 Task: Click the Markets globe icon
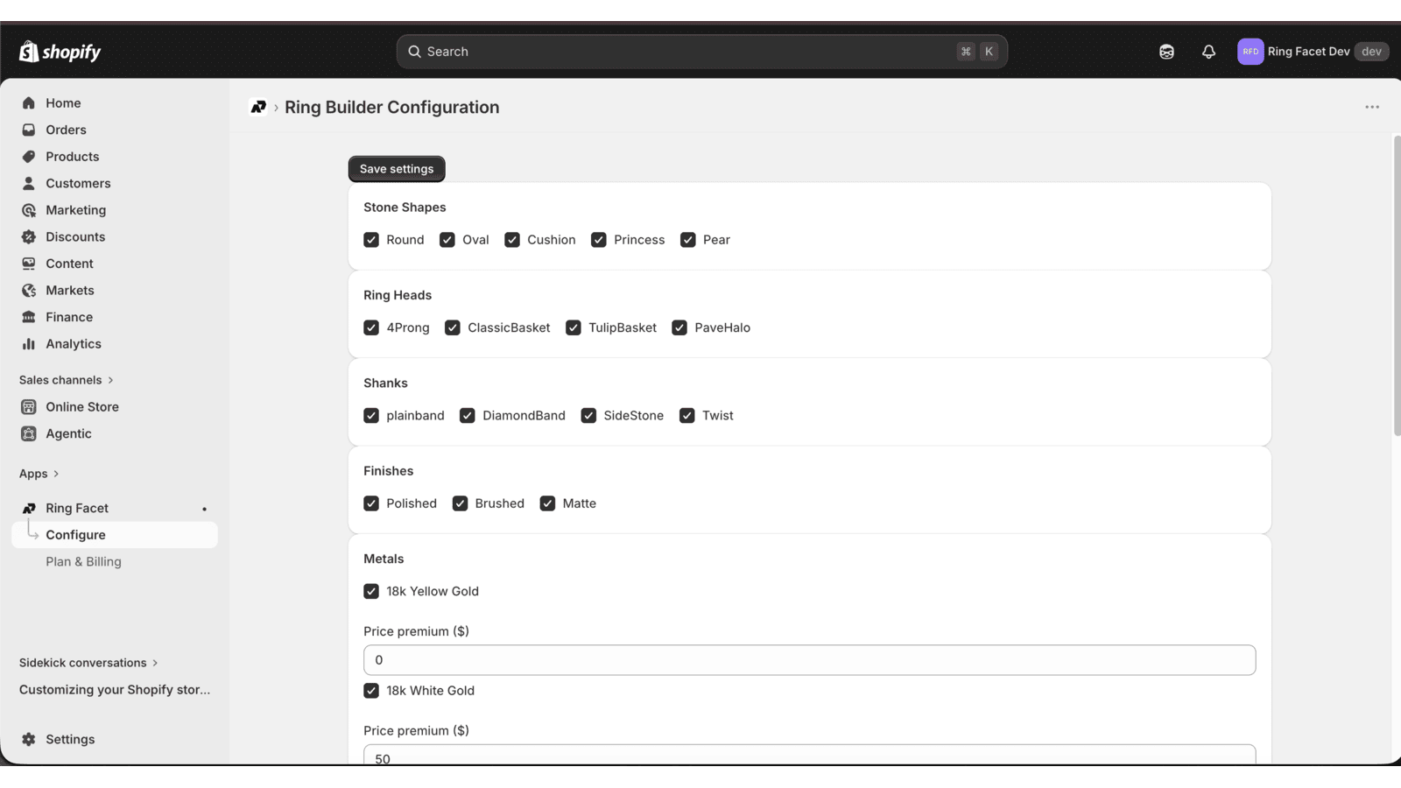[x=29, y=291]
